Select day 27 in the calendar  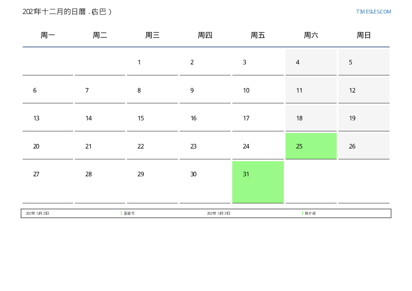(48, 182)
